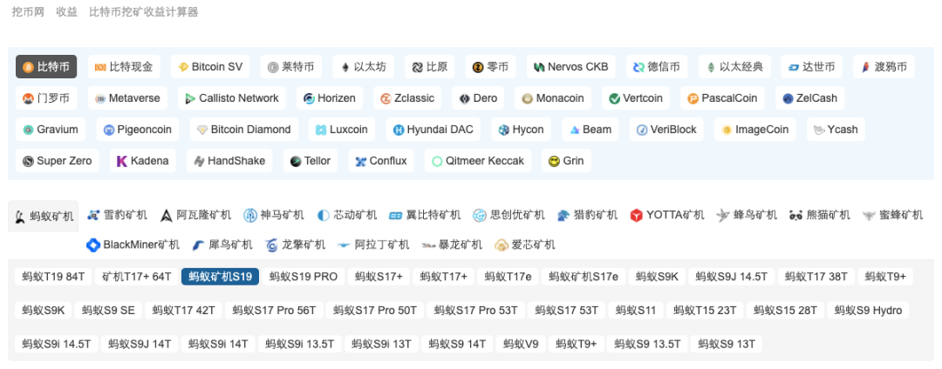Select the 蚂蚁T17e miner model

click(508, 276)
